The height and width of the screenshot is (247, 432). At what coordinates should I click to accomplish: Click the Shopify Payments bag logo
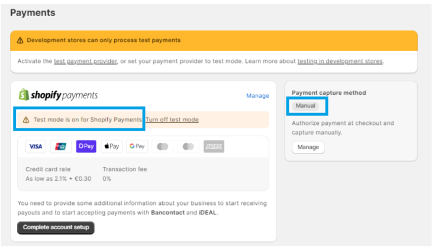(24, 95)
